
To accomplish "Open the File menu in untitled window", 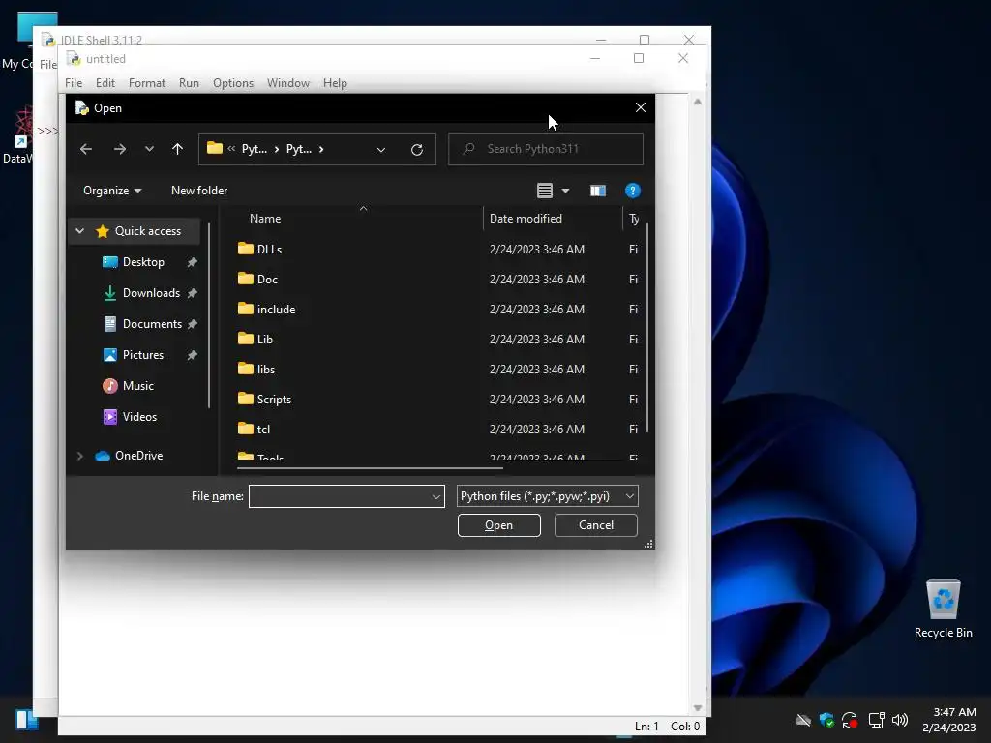I will tap(74, 83).
